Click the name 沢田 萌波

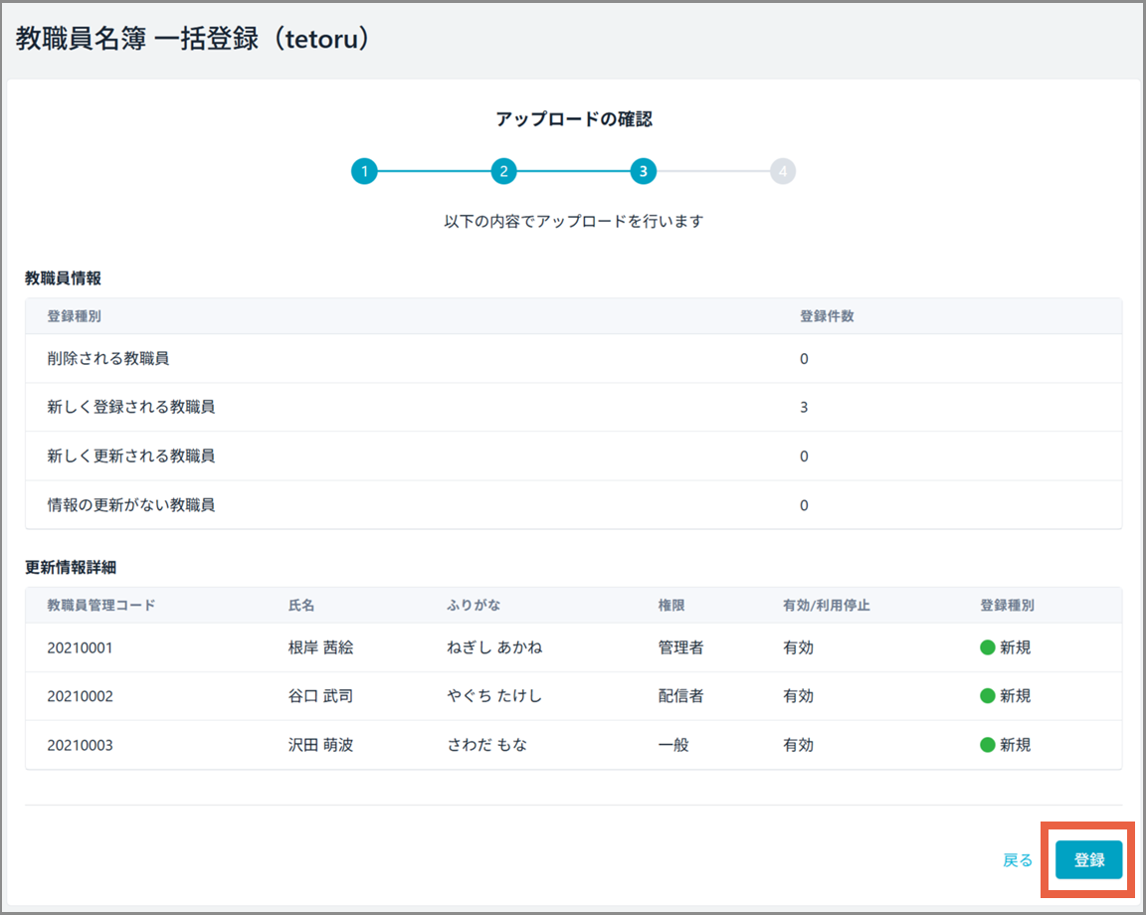click(x=321, y=745)
